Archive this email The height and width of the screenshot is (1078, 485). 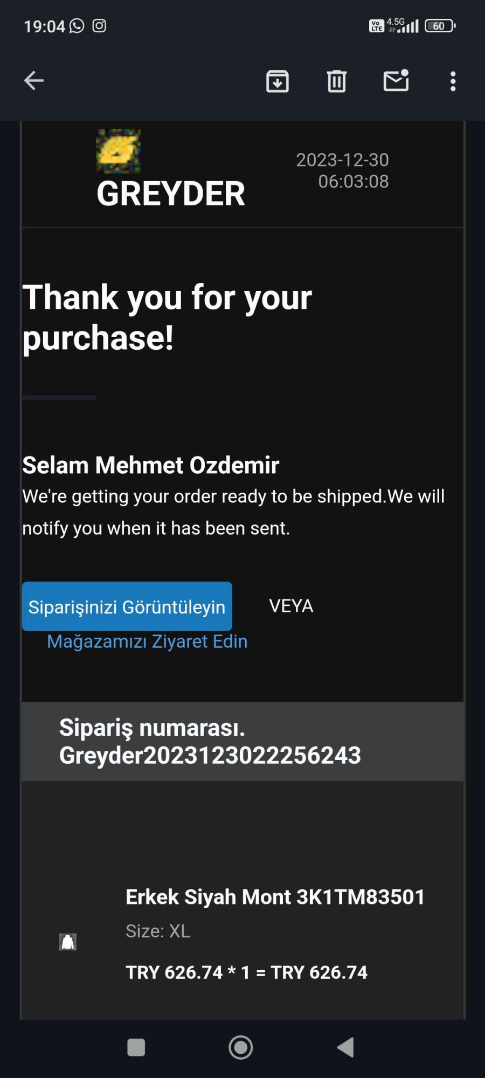tap(278, 81)
